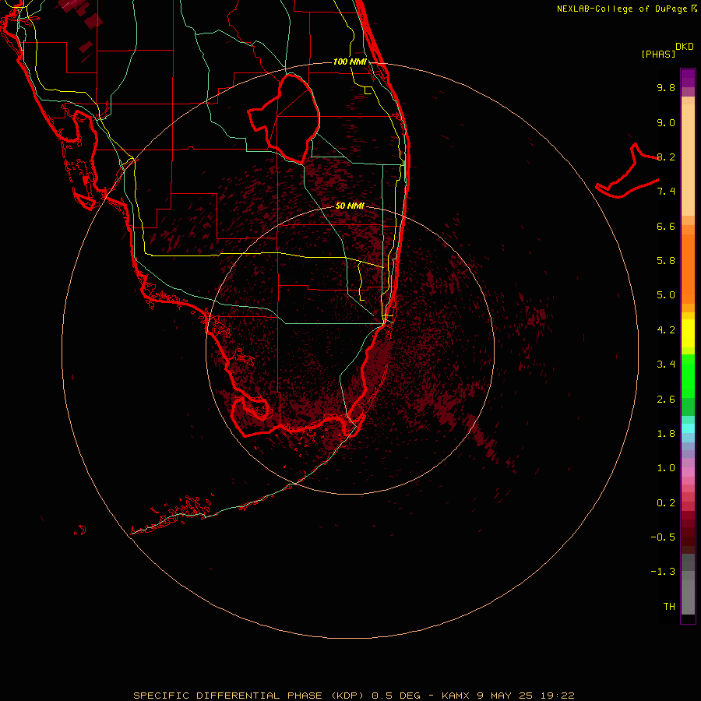This screenshot has height=701, width=701.
Task: Click the 8.2 scale value
Action: pyautogui.click(x=666, y=157)
